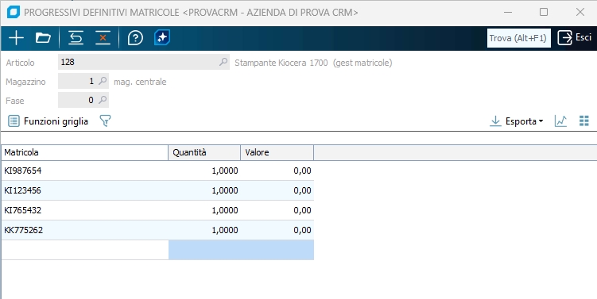Click the New (plus) toolbar icon
597x299 pixels.
point(16,38)
